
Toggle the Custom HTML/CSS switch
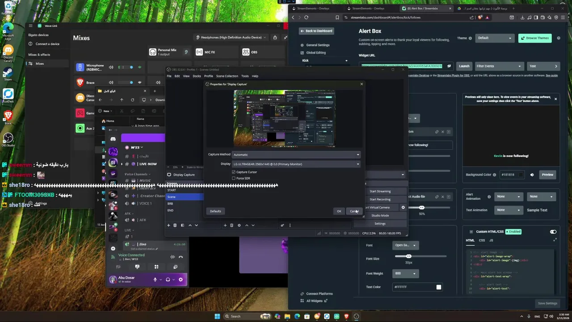coord(553,232)
